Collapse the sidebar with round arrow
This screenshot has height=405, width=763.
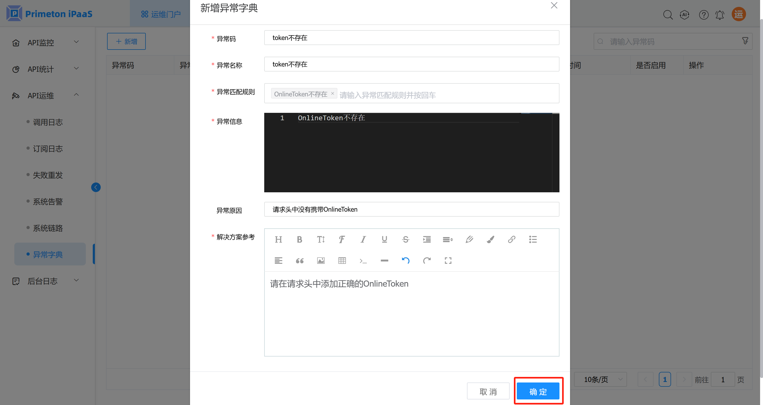click(x=96, y=187)
